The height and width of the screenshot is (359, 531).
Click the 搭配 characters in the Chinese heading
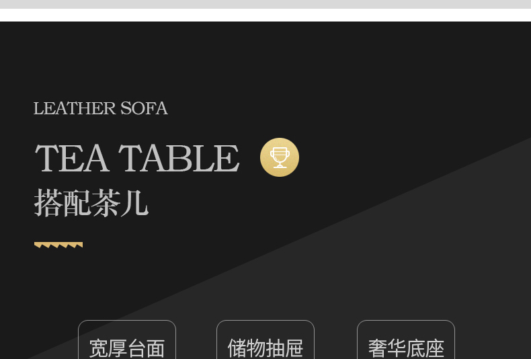(63, 203)
